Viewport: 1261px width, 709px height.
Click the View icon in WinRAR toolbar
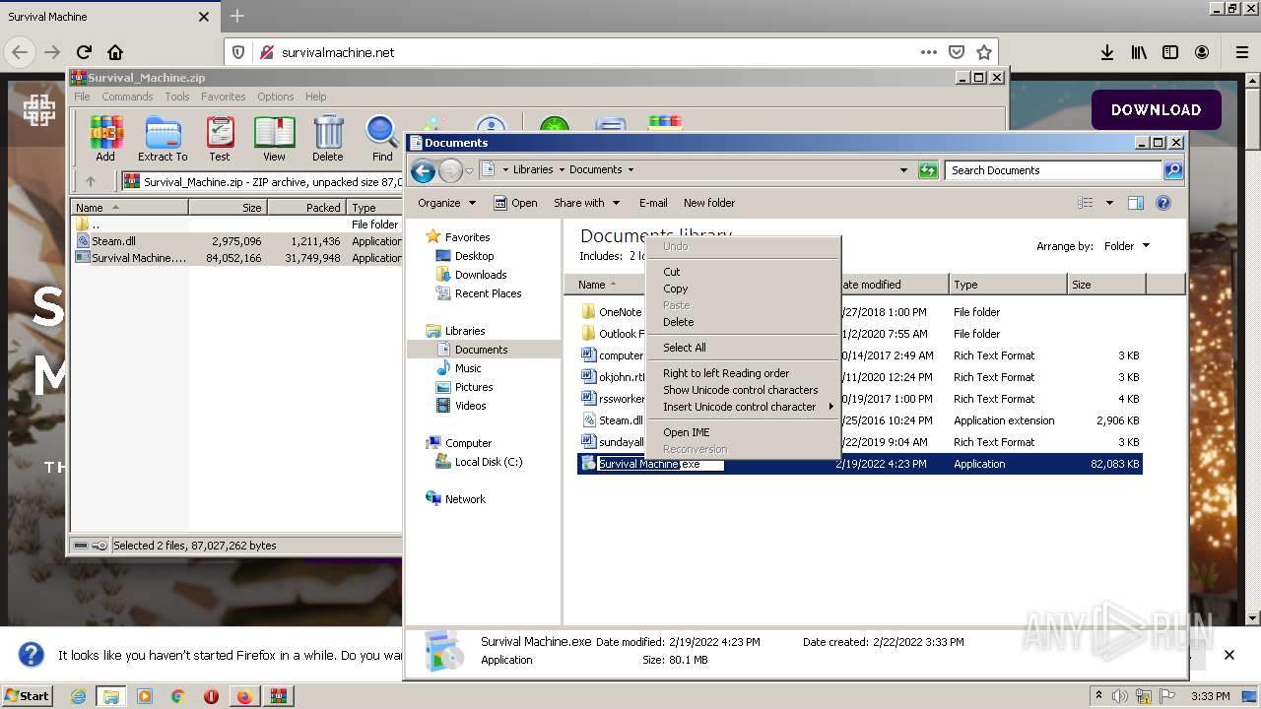[x=274, y=139]
